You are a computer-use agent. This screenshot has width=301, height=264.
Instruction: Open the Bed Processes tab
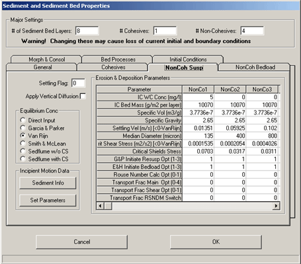[x=118, y=60]
